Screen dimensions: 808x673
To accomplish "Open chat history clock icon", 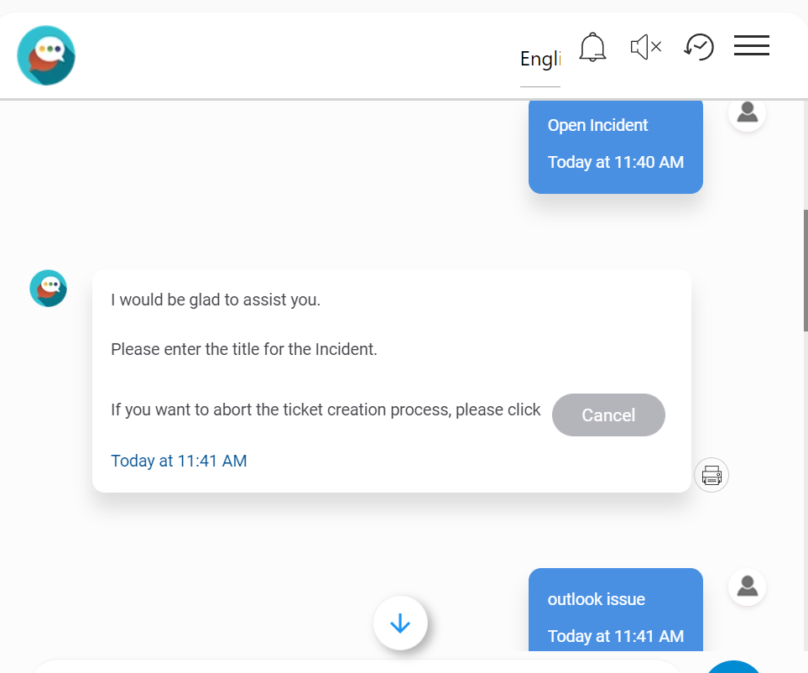I will (x=699, y=47).
